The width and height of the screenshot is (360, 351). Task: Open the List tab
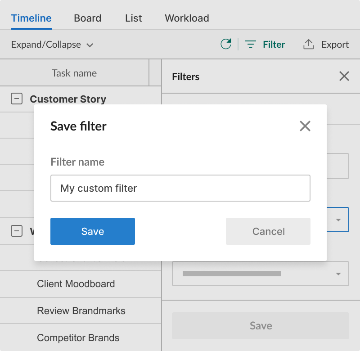click(134, 18)
